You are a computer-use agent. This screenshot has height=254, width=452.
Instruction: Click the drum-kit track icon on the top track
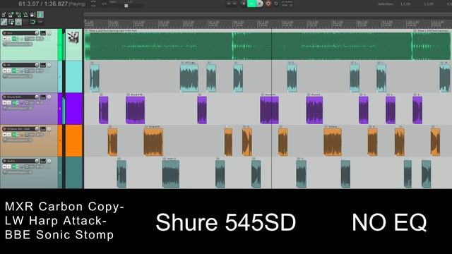73,37
